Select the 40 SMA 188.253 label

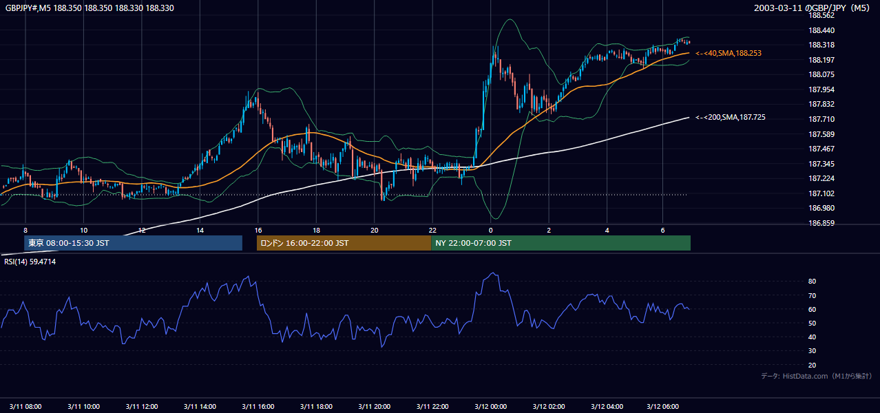tap(729, 53)
